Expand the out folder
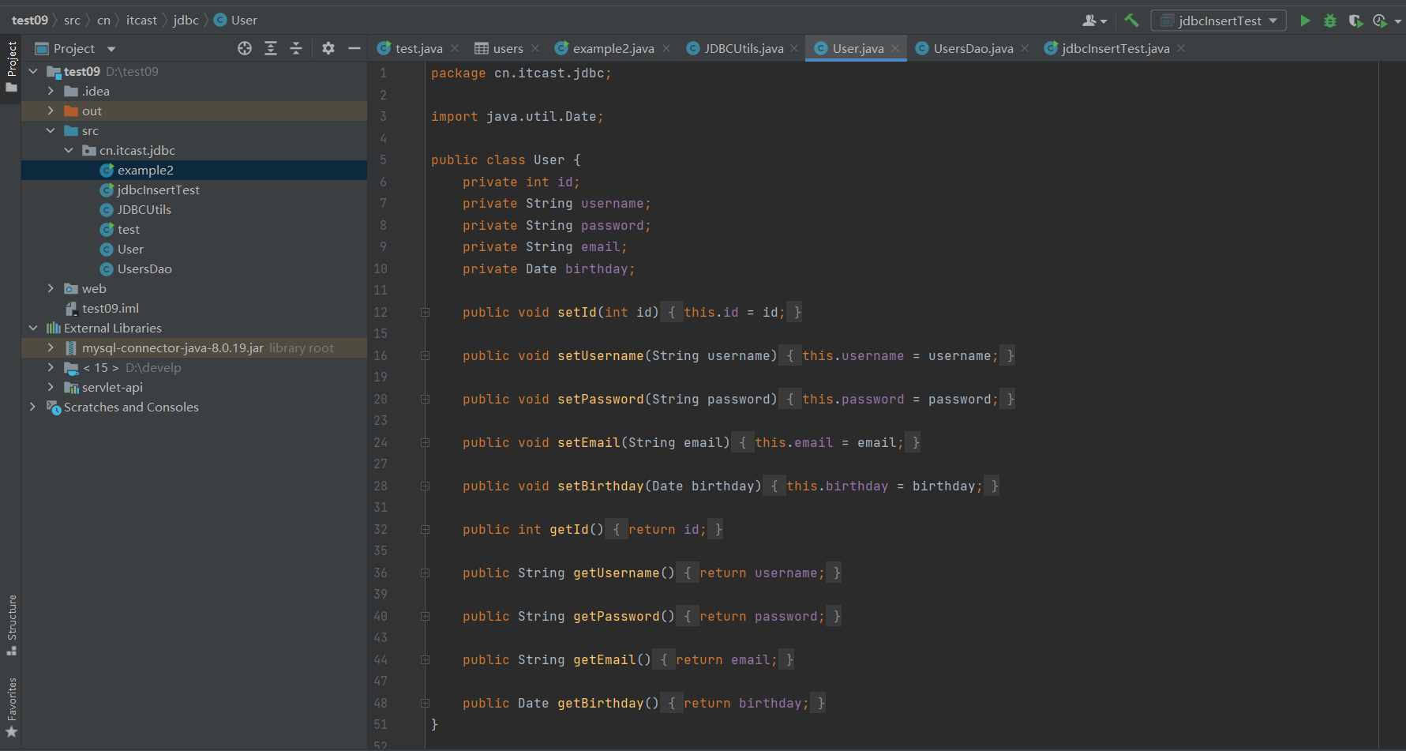 point(51,111)
